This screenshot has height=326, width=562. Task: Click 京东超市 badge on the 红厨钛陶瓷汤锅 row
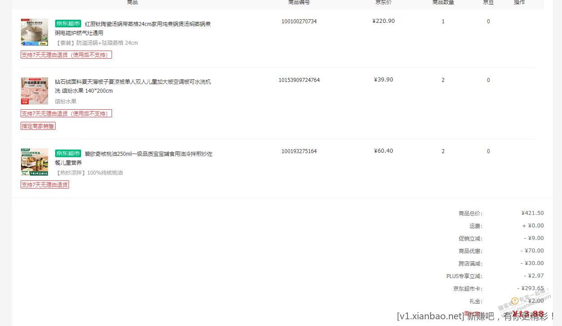[68, 23]
